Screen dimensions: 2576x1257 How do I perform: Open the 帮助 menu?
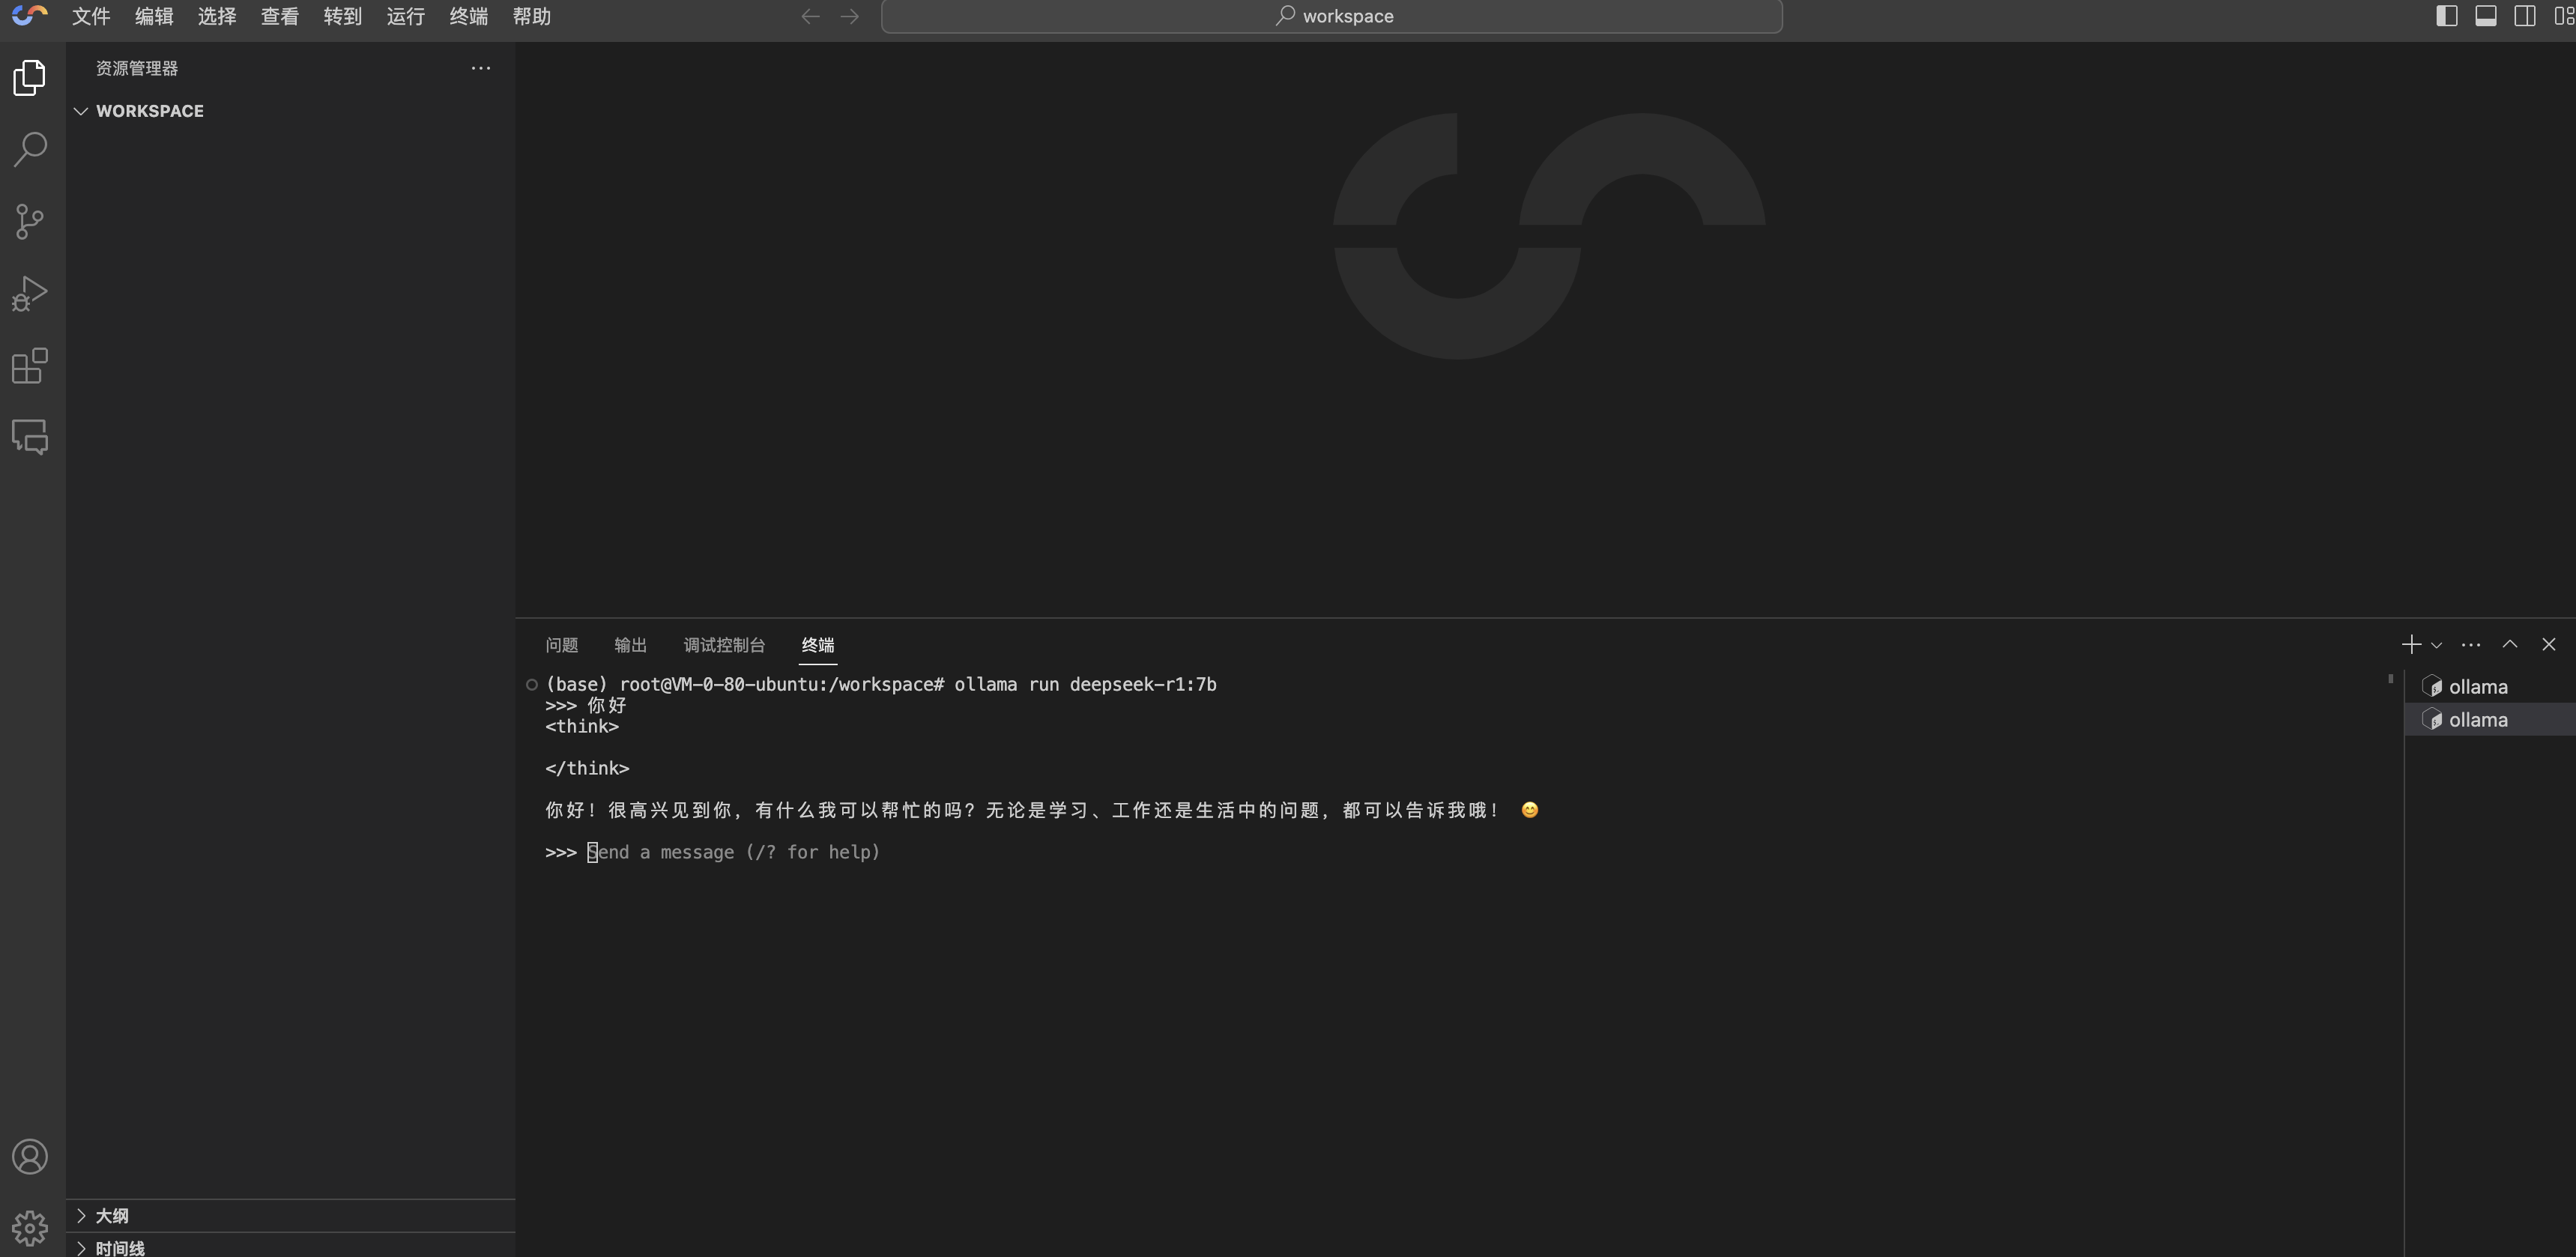[532, 16]
